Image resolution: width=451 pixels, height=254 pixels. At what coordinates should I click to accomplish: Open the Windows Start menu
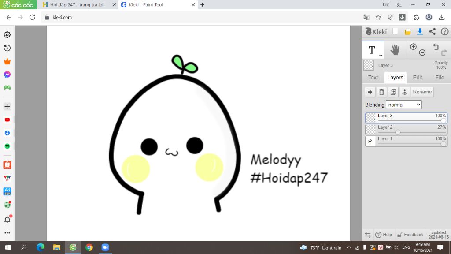click(8, 247)
